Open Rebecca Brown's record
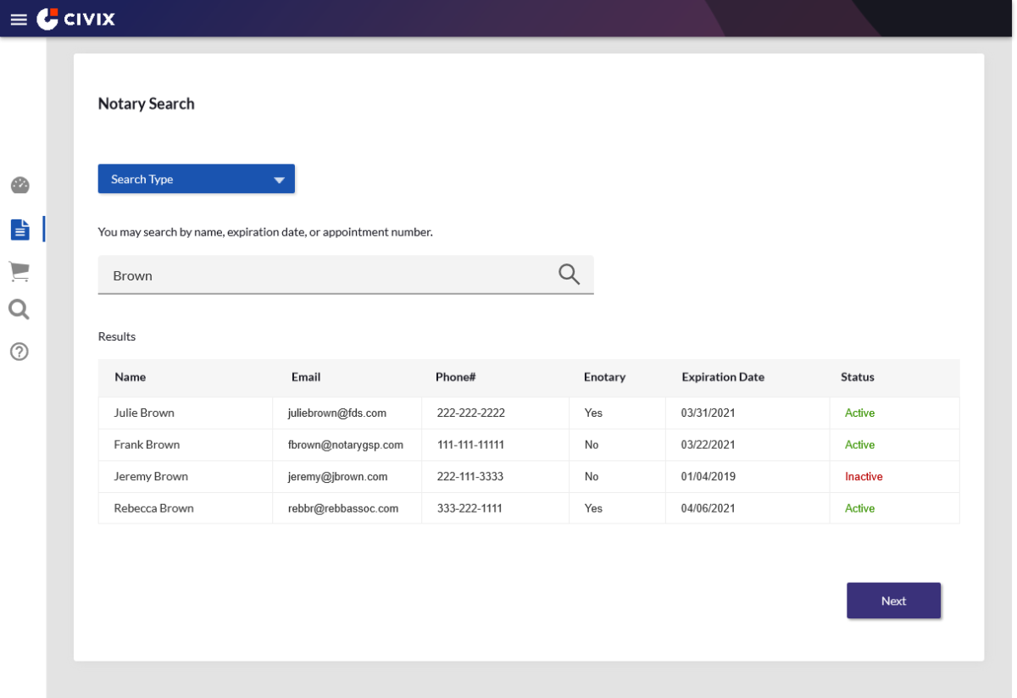The image size is (1017, 698). pos(153,508)
